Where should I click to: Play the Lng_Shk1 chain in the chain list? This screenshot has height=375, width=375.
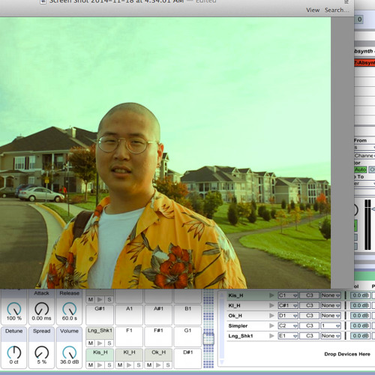pos(271,336)
